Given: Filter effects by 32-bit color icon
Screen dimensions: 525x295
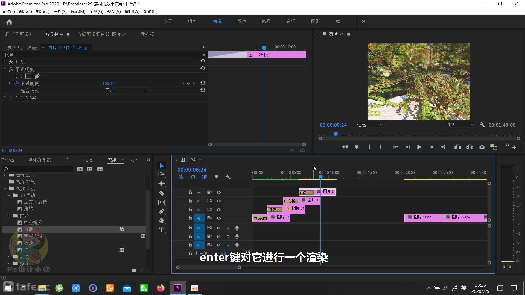Looking at the screenshot, I should [x=90, y=169].
